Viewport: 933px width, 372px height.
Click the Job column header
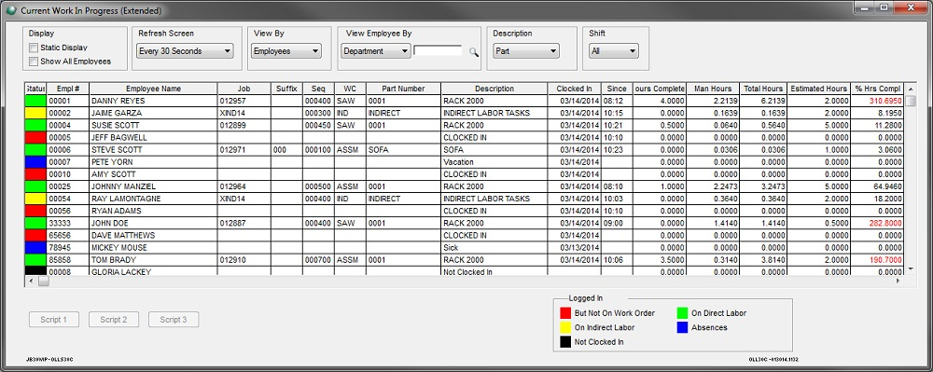click(x=244, y=89)
